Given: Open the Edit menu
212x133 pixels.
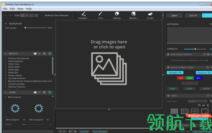Looking at the screenshot, I should coord(12,9).
